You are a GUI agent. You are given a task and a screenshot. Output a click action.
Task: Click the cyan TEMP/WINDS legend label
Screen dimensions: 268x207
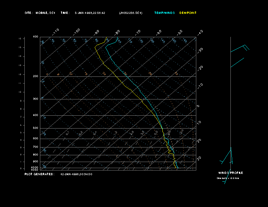click(164, 13)
